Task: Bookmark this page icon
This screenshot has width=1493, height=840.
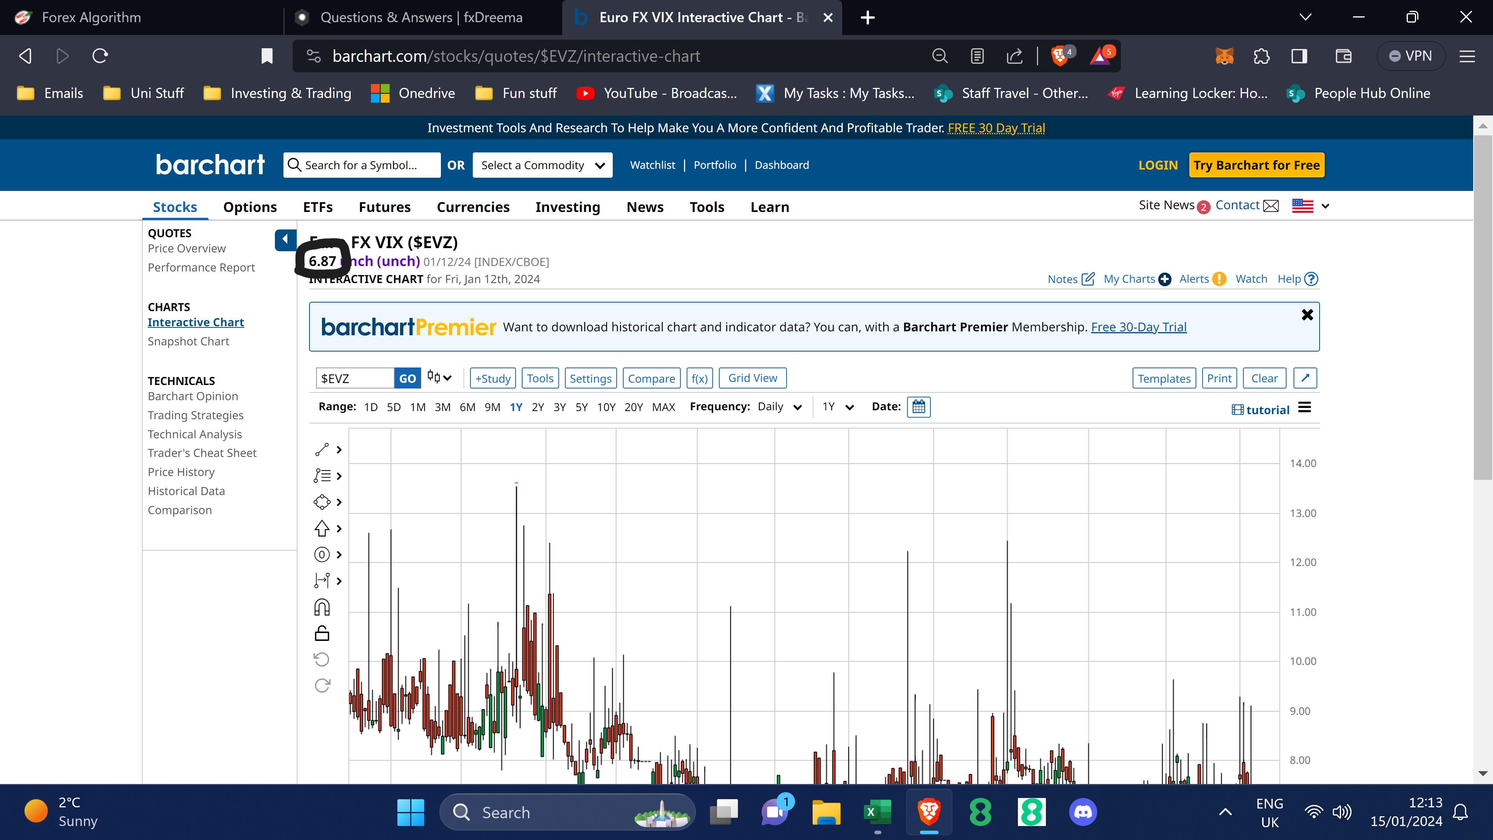Action: 267,56
